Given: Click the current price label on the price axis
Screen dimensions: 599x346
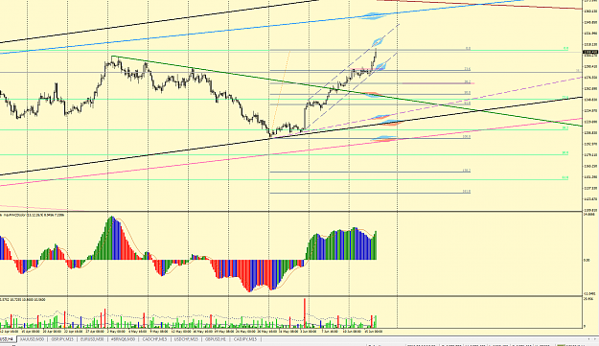Looking at the screenshot, I should (x=590, y=52).
